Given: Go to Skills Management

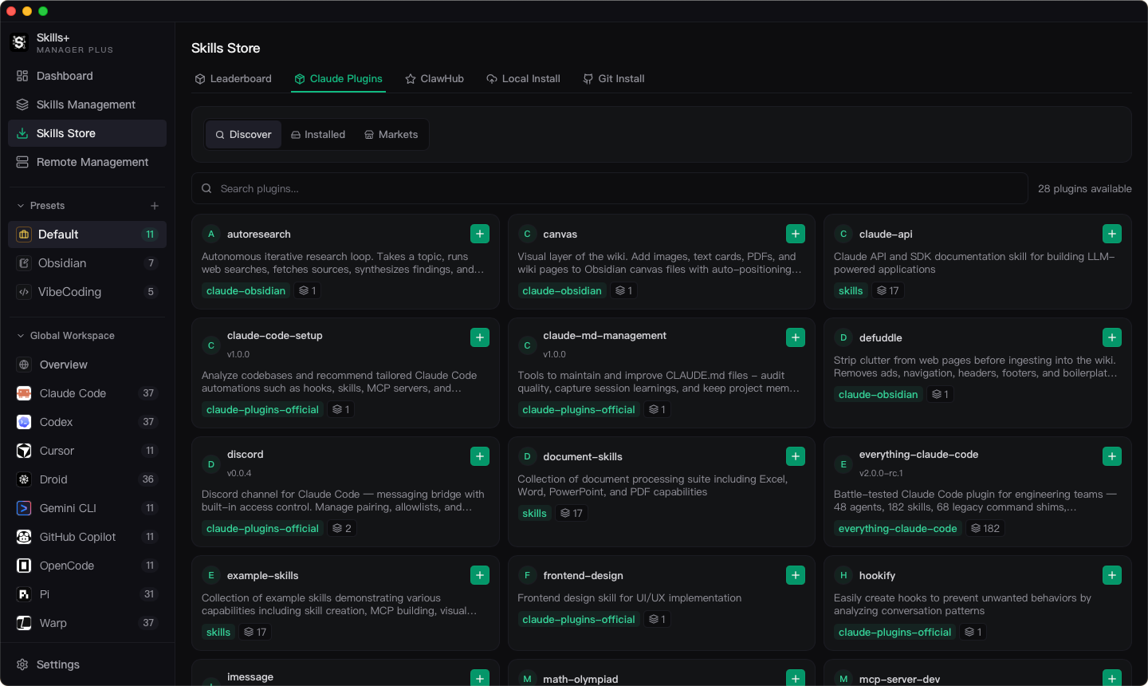Looking at the screenshot, I should pyautogui.click(x=87, y=104).
